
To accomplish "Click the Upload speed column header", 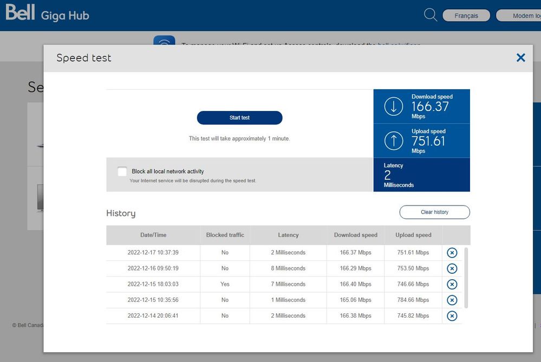I will (413, 235).
